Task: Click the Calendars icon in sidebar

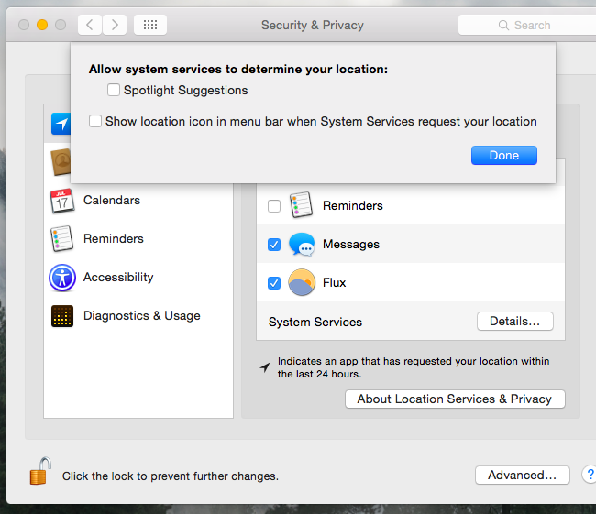Action: click(x=62, y=201)
